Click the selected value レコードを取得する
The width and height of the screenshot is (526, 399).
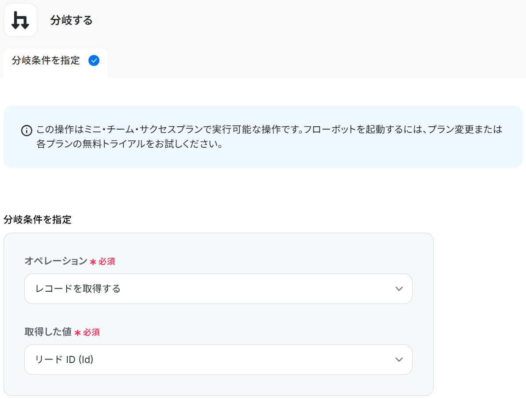(x=78, y=289)
